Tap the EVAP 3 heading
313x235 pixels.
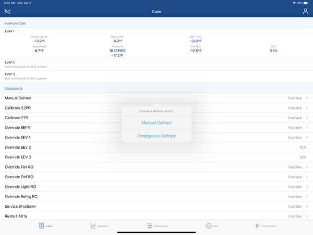(x=10, y=74)
